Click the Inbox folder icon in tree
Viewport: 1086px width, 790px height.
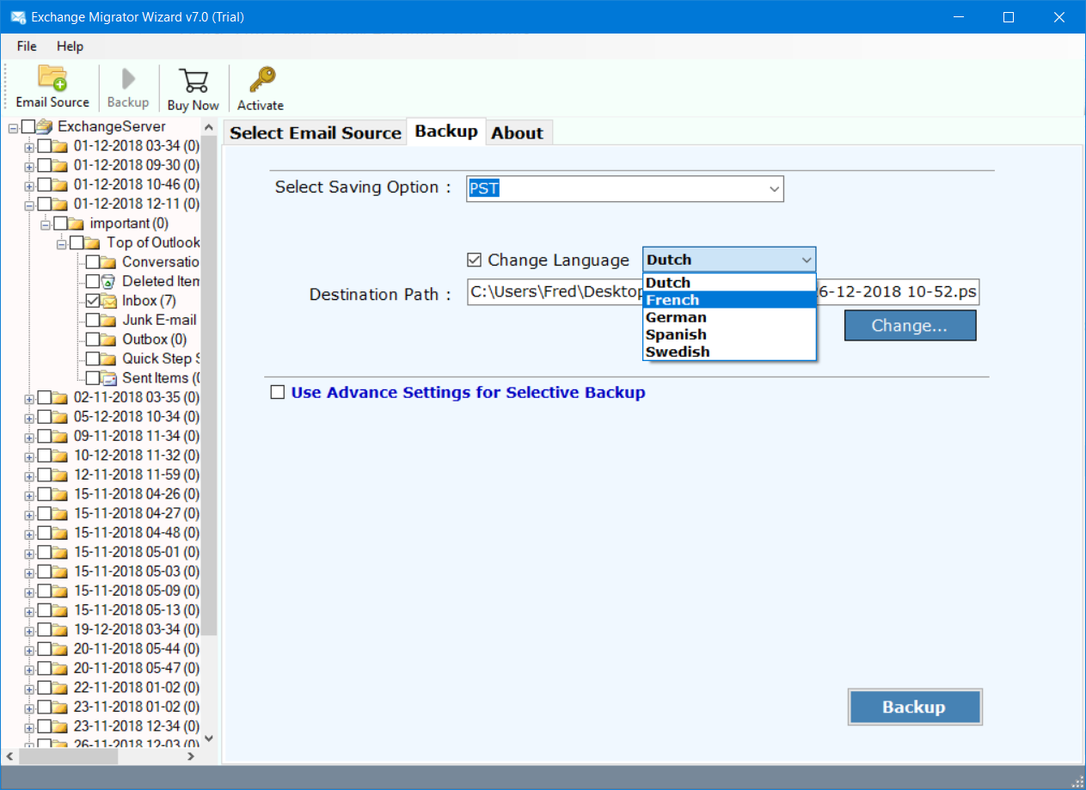tap(108, 301)
